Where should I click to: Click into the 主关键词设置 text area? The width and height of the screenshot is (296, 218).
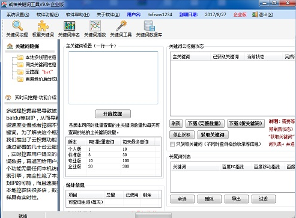[x=113, y=77]
